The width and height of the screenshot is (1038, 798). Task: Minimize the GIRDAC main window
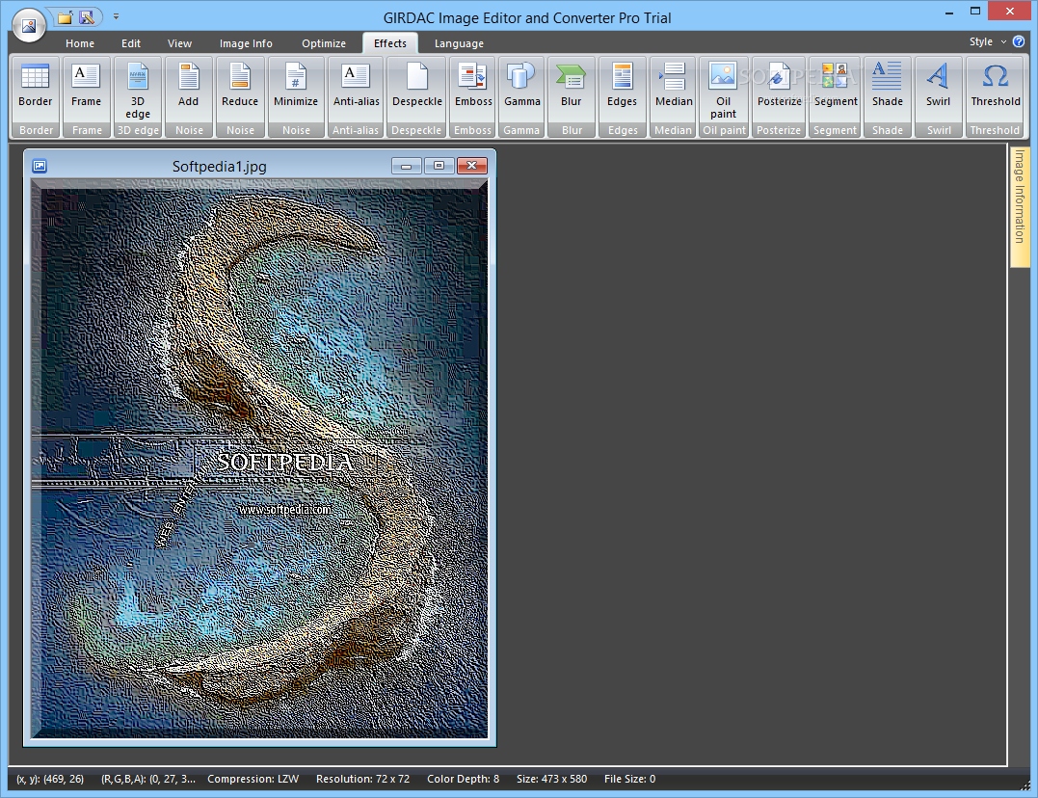(948, 12)
